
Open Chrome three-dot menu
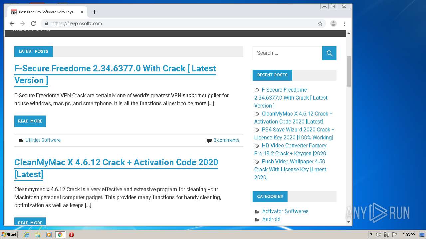coord(344,24)
